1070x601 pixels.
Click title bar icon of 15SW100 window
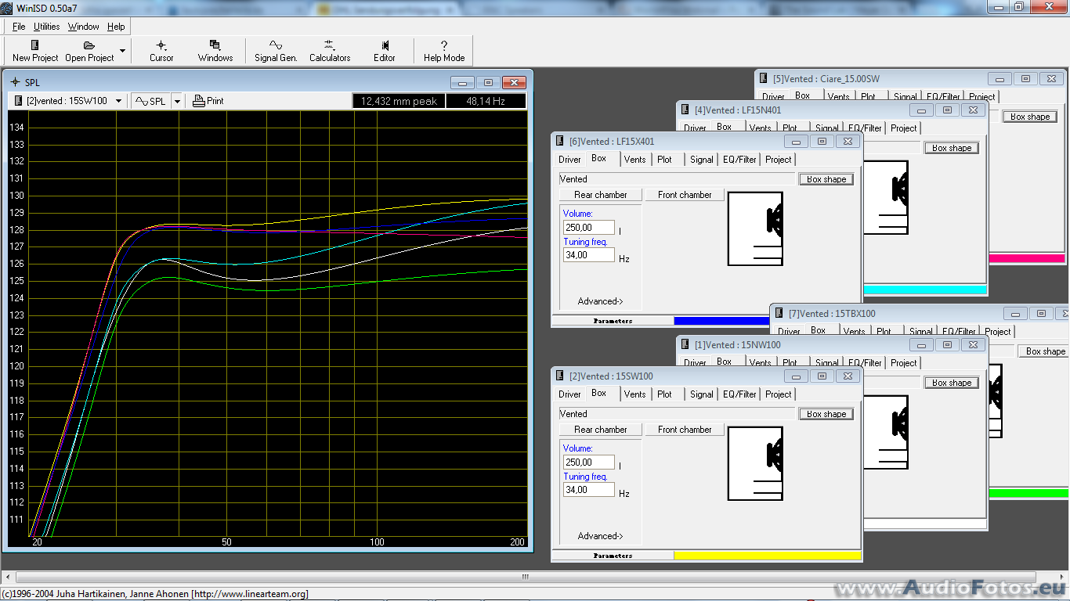pos(561,376)
